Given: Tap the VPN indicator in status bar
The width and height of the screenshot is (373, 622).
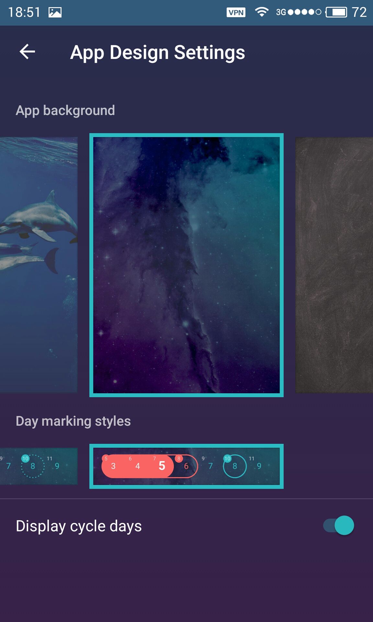Looking at the screenshot, I should pyautogui.click(x=236, y=12).
